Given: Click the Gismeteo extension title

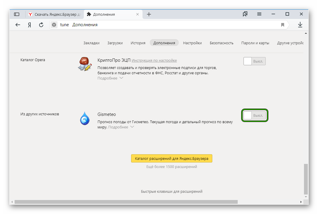Looking at the screenshot, I should tap(107, 114).
